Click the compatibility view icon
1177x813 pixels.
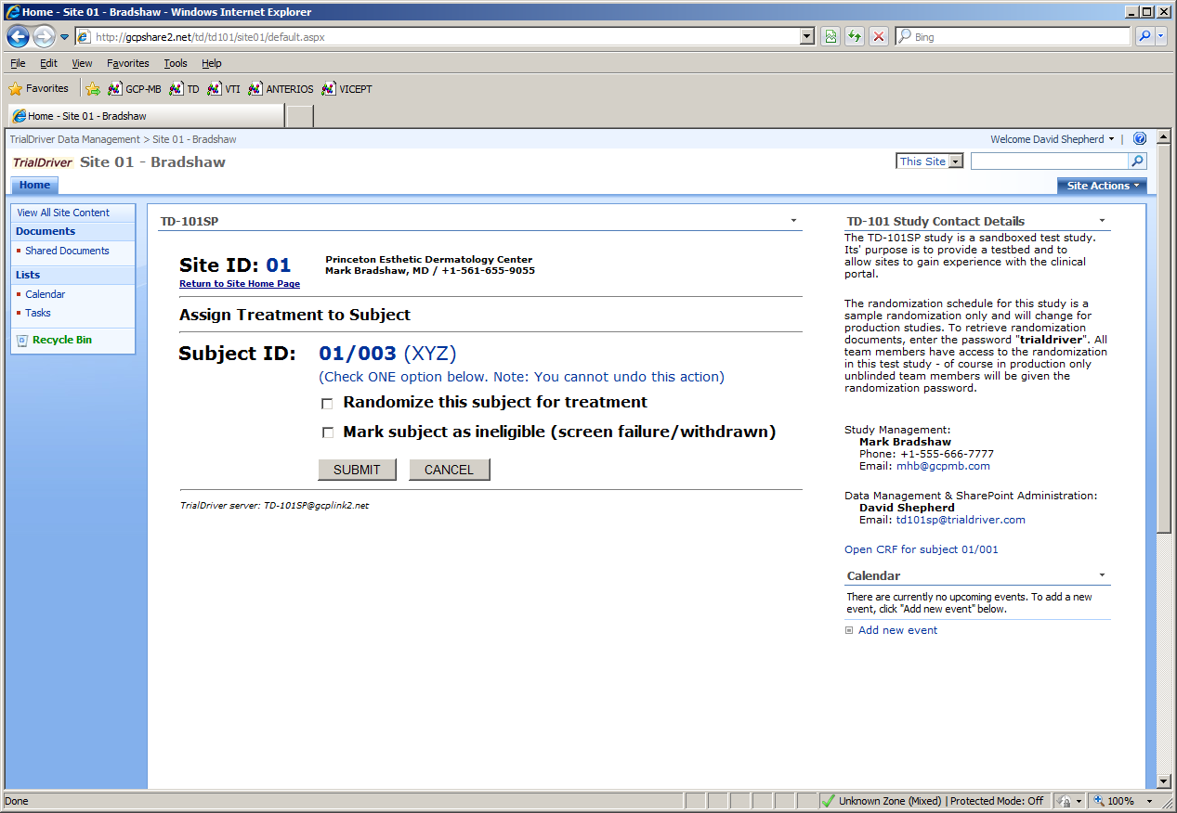click(830, 37)
